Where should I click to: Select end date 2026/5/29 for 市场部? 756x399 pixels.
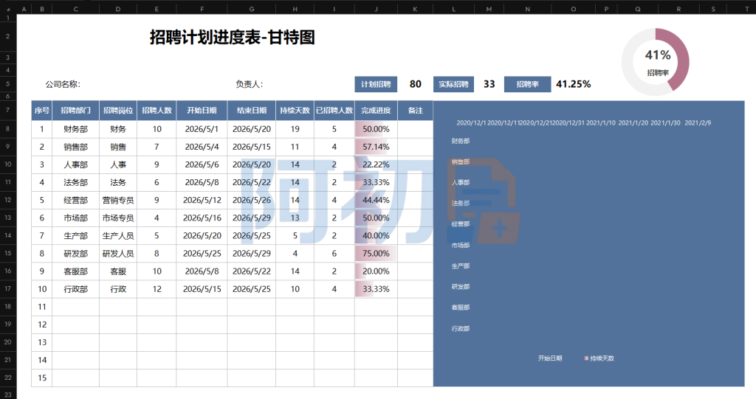[252, 218]
